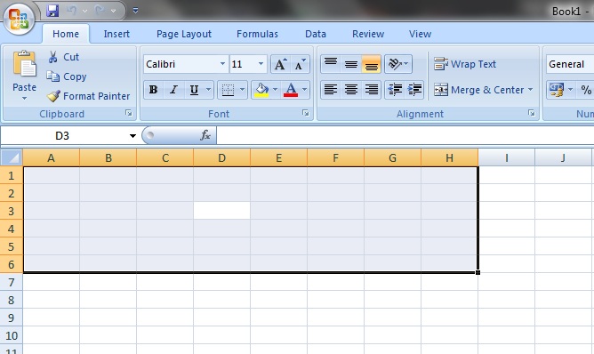
Task: Increase cell indent
Action: 414,90
